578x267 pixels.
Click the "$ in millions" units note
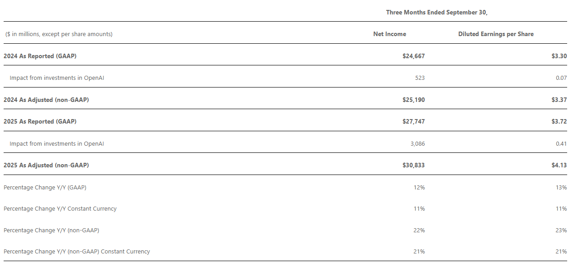point(59,34)
